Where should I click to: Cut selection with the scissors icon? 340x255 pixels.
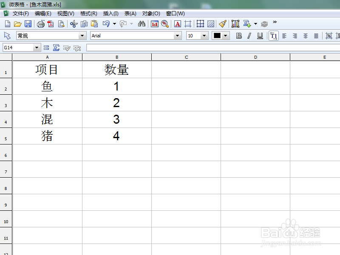coord(74,24)
